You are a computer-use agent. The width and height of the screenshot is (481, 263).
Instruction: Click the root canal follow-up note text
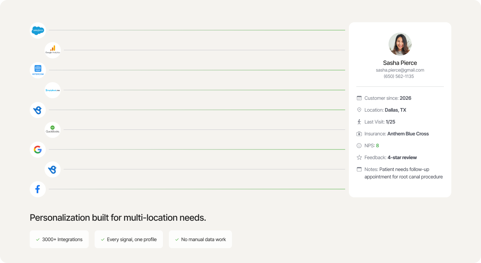click(x=404, y=173)
